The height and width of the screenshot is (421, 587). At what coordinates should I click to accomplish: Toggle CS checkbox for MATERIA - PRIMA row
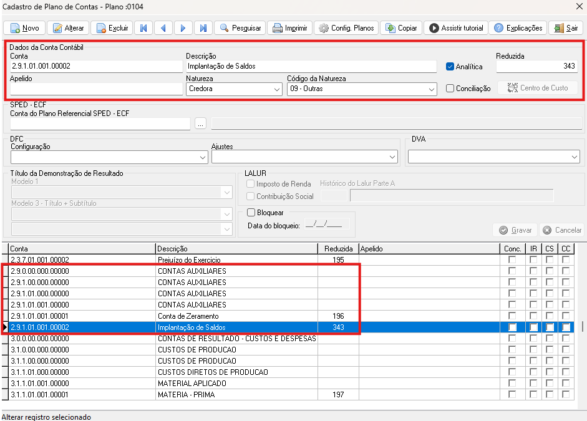(x=550, y=394)
